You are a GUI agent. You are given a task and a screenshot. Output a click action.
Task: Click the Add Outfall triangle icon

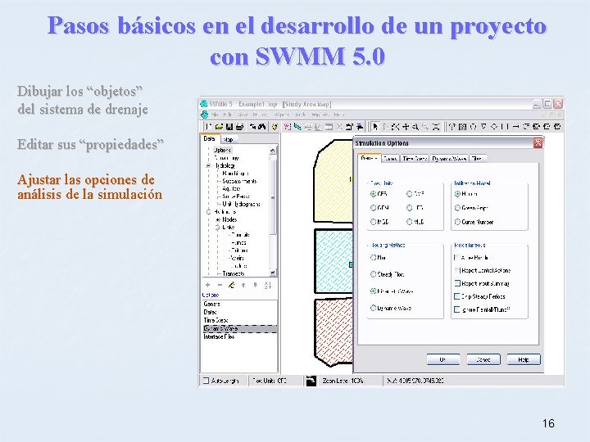point(484,127)
